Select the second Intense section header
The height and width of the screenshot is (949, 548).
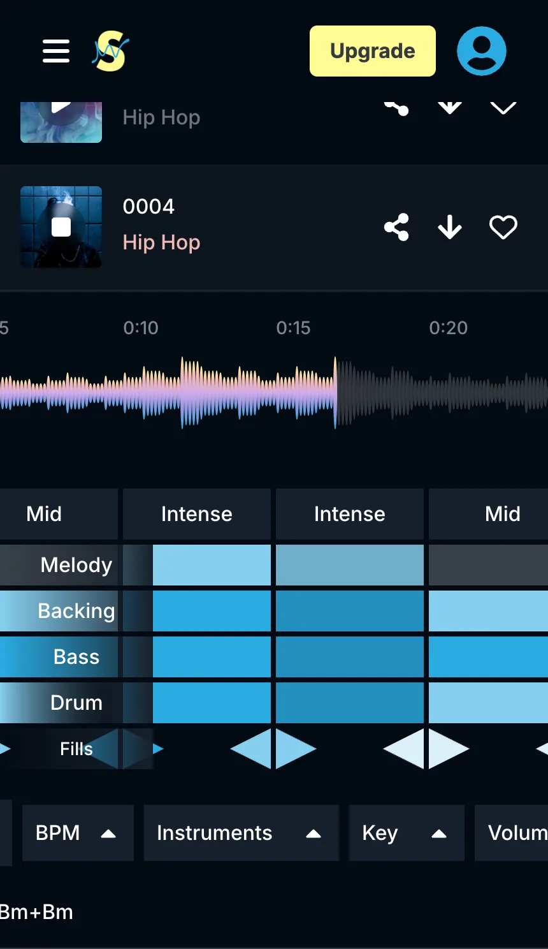coord(350,514)
